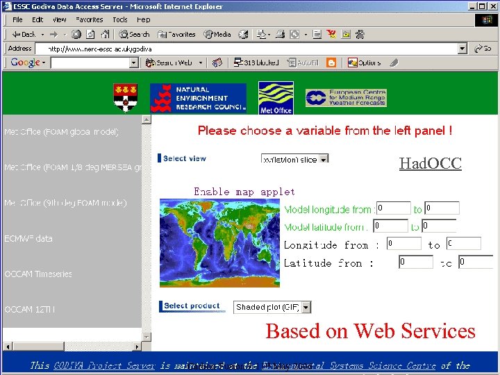The image size is (500, 375).
Task: Click the Natural Environment Research Council logo
Action: [198, 98]
